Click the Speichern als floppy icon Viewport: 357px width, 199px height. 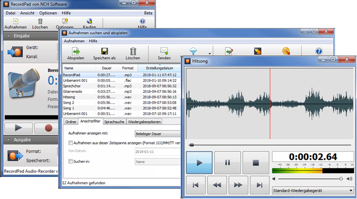[105, 51]
